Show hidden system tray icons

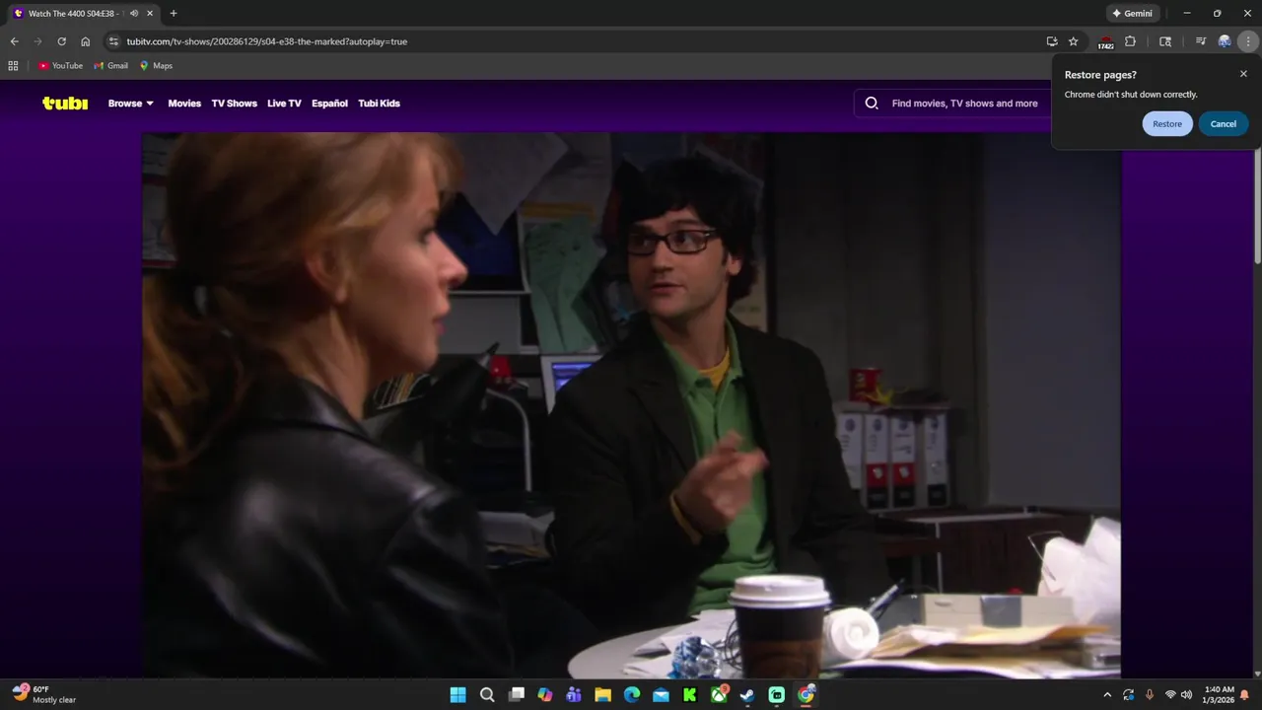tap(1106, 695)
